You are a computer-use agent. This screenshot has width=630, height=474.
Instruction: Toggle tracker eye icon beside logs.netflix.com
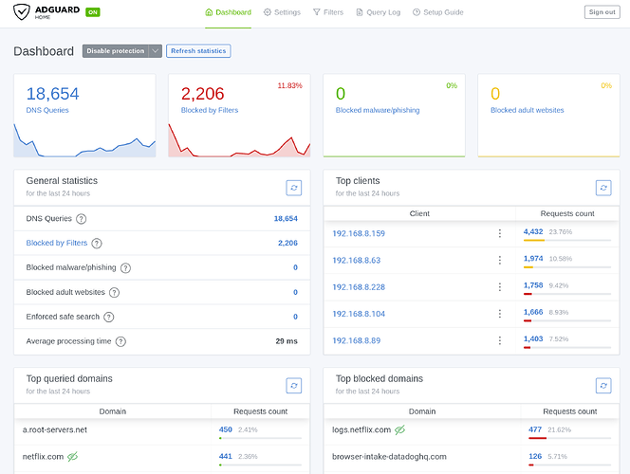coord(399,430)
